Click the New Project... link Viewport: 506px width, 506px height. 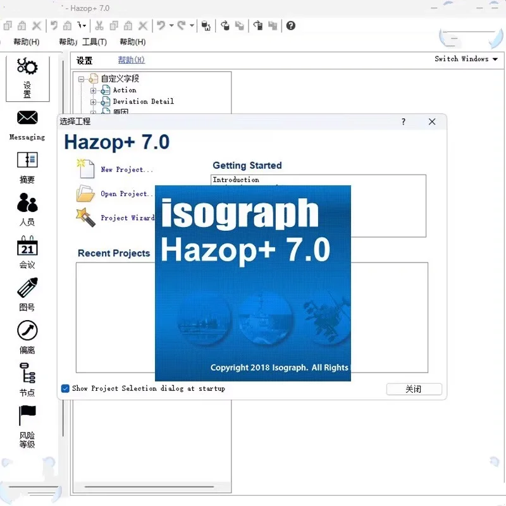[x=127, y=170]
